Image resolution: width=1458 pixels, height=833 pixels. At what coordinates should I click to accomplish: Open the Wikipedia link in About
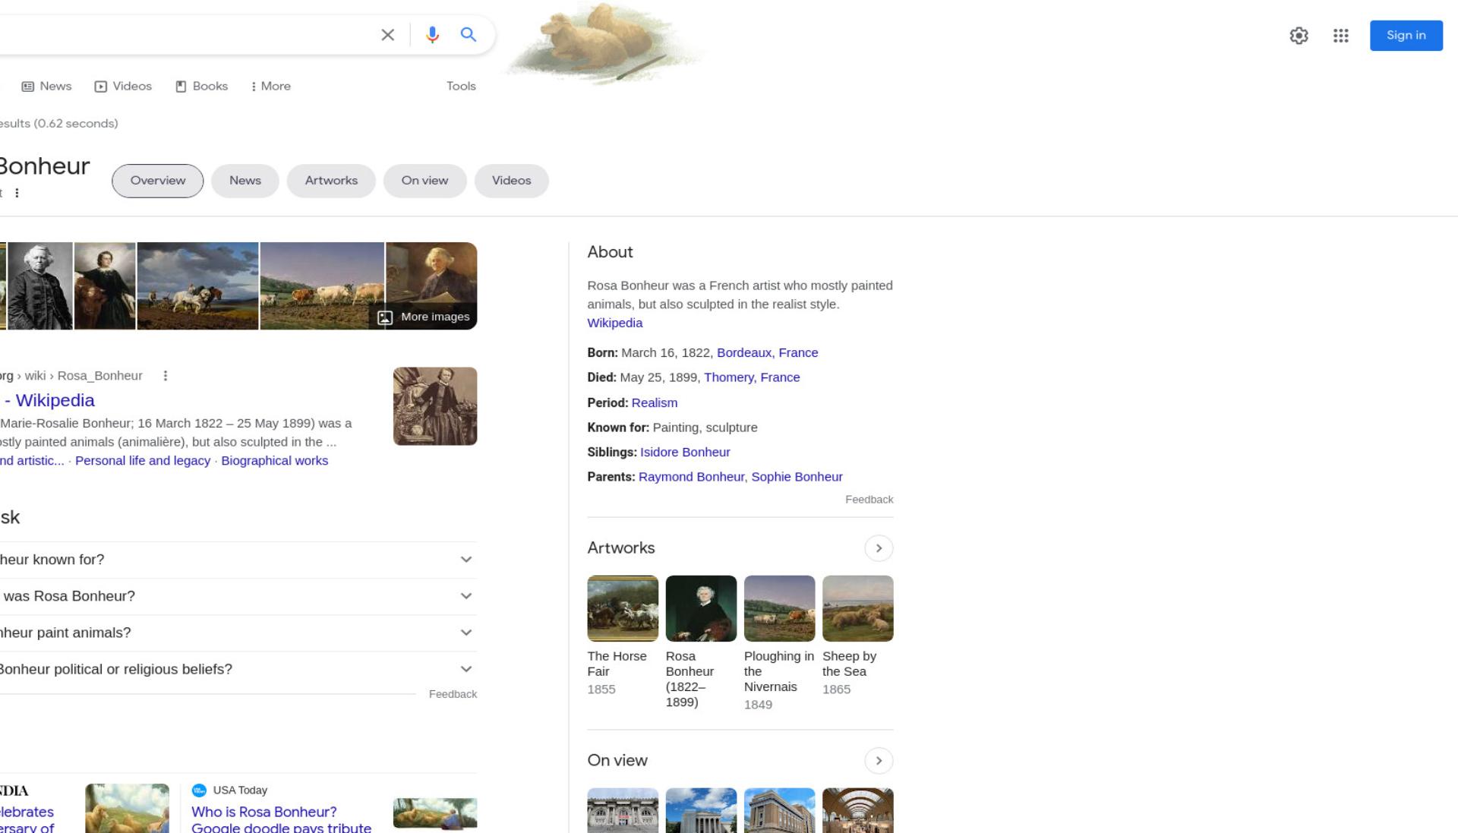(x=615, y=323)
